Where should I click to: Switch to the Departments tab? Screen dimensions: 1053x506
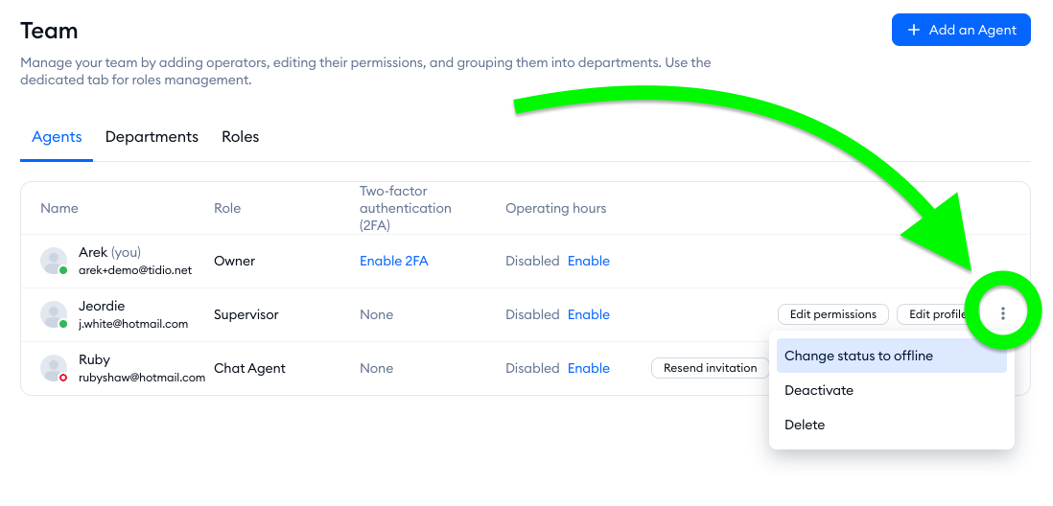(152, 137)
